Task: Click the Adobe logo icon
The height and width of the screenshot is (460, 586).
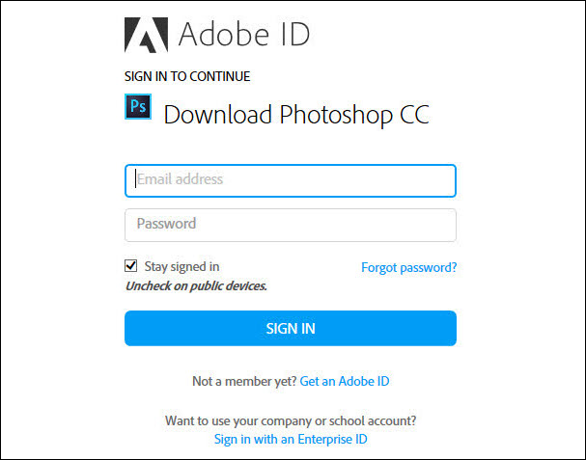Action: (x=146, y=35)
